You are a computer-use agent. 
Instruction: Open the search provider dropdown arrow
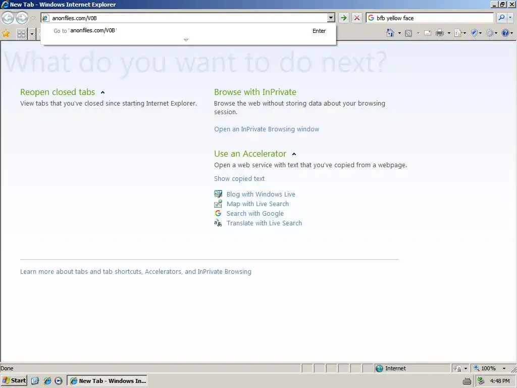point(510,18)
